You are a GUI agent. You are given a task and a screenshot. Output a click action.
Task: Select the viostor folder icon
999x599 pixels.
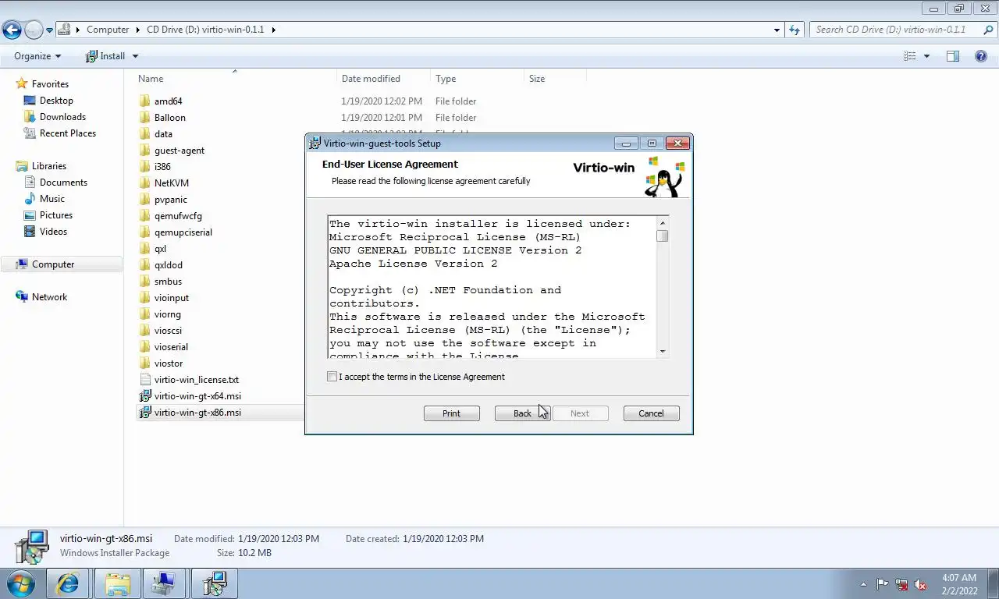pyautogui.click(x=144, y=363)
